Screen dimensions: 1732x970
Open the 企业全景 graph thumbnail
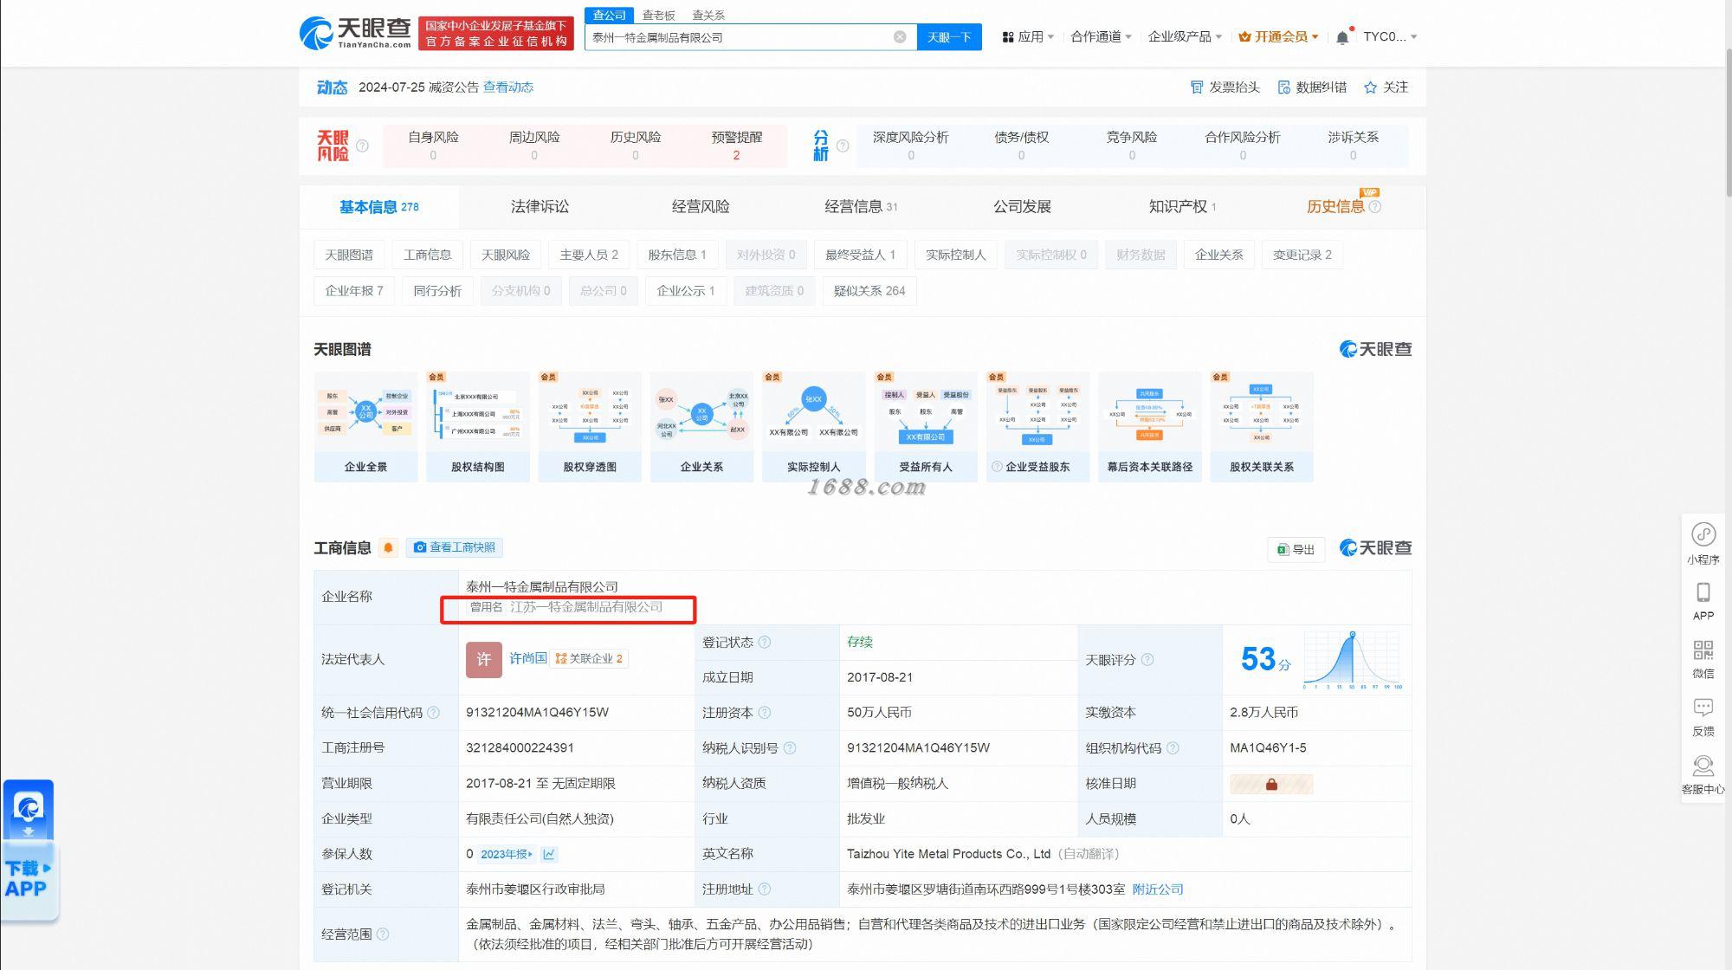pyautogui.click(x=365, y=427)
